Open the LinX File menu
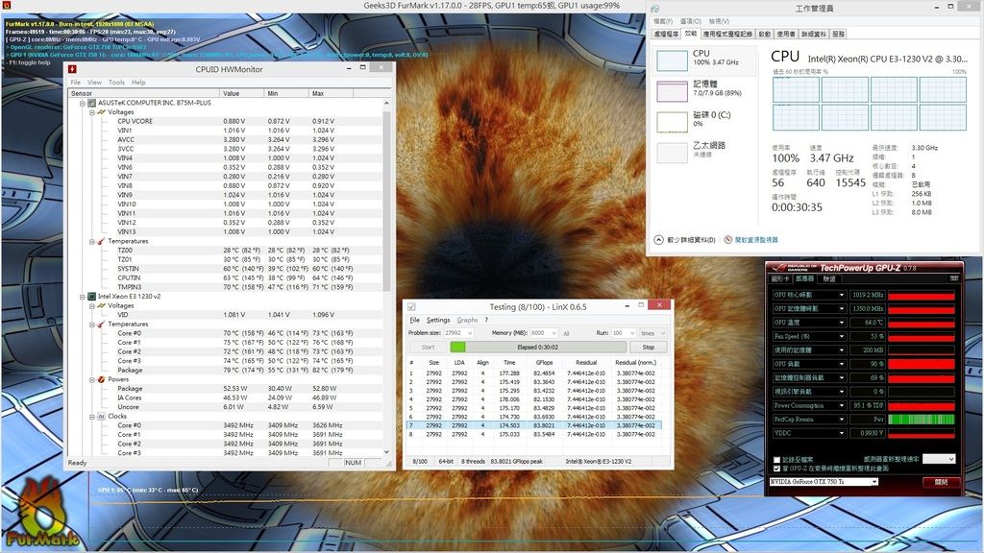The image size is (984, 553). [x=415, y=320]
